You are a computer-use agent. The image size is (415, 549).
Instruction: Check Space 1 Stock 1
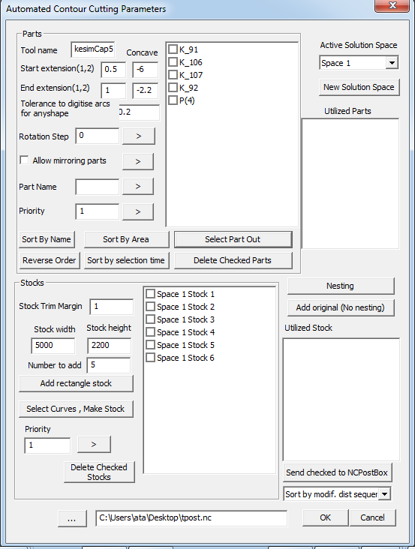pyautogui.click(x=150, y=294)
